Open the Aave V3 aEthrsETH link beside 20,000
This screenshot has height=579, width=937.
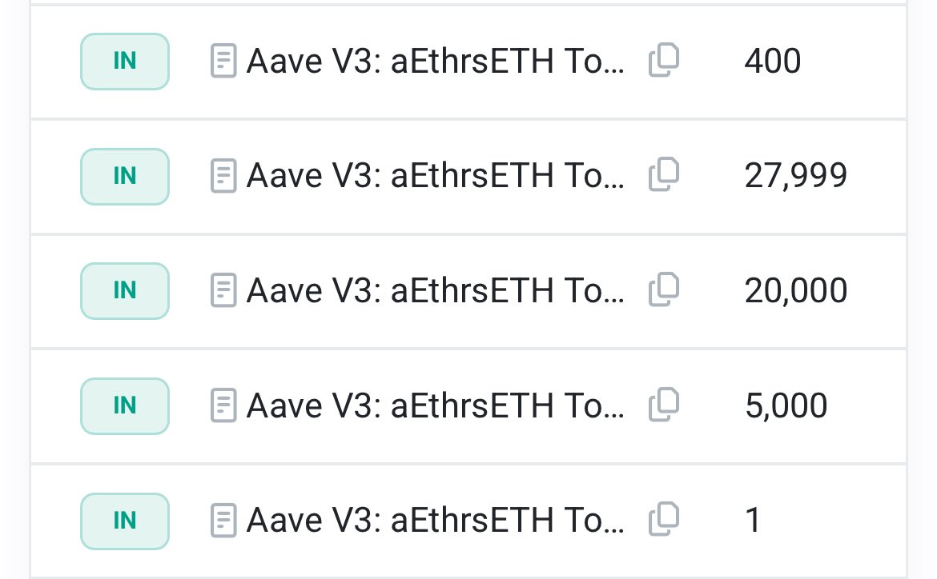click(x=435, y=290)
